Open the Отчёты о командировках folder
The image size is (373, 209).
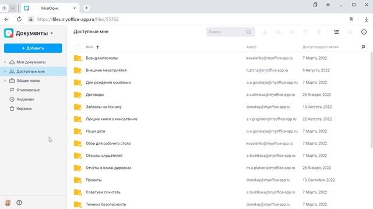click(108, 168)
